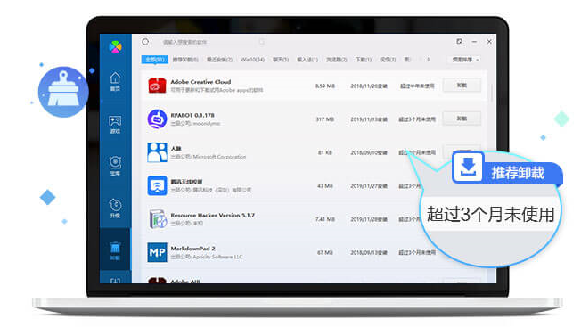The image size is (581, 327).
Task: Switch to the 输入法(1) tab
Action: click(307, 60)
